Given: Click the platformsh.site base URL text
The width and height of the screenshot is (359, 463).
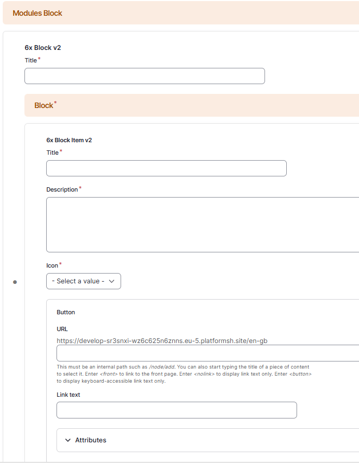Looking at the screenshot, I should pyautogui.click(x=162, y=341).
